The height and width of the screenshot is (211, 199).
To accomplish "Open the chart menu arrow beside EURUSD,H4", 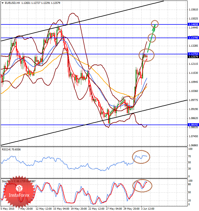I will [2, 3].
